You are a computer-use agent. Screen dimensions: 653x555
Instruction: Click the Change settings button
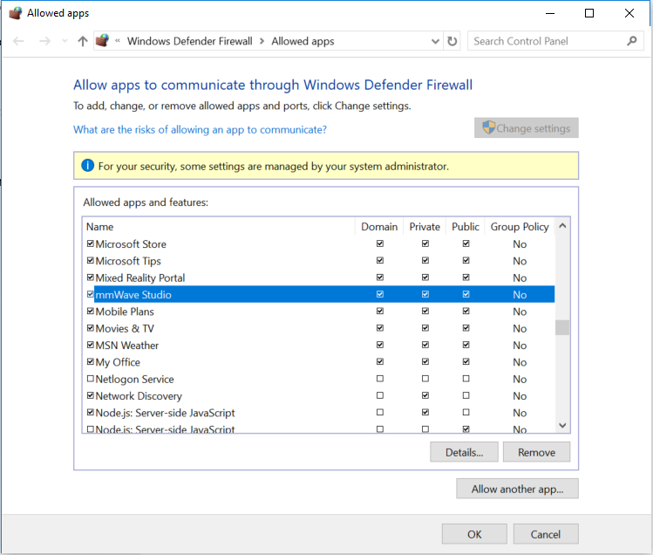(x=526, y=128)
